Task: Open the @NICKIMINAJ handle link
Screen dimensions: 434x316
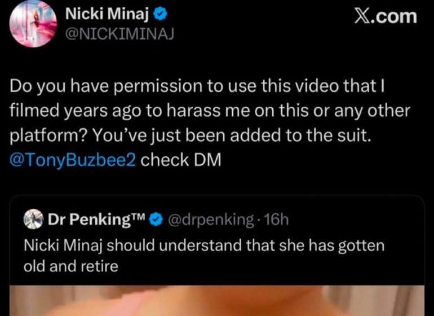Action: click(x=121, y=33)
